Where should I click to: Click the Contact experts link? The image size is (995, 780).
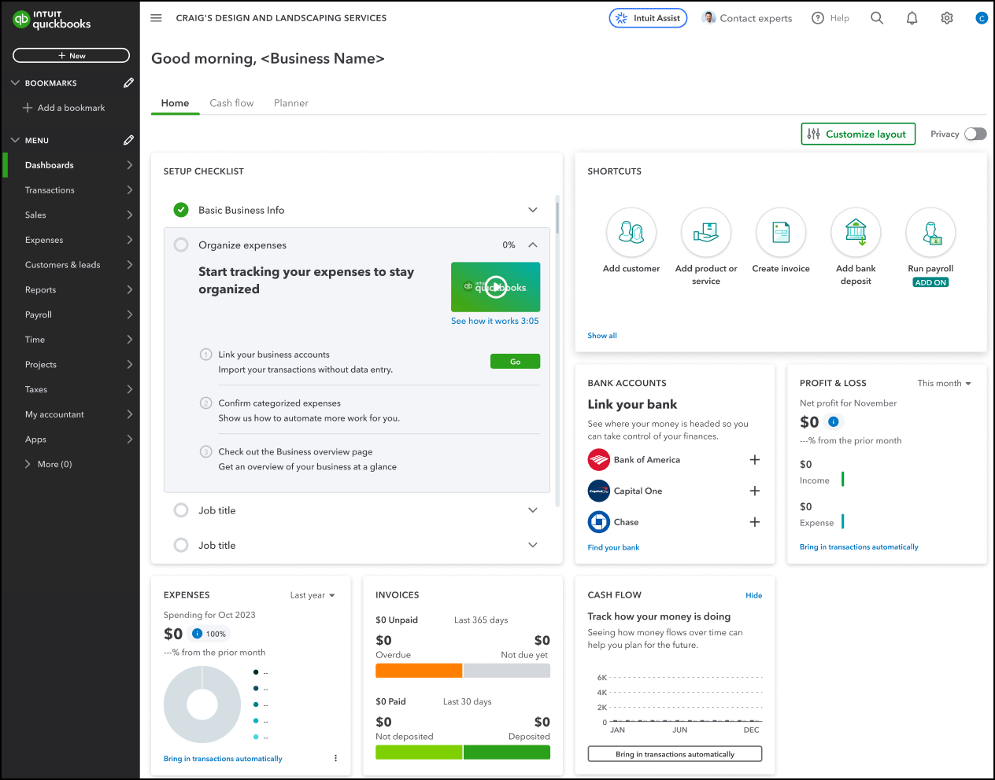(747, 18)
